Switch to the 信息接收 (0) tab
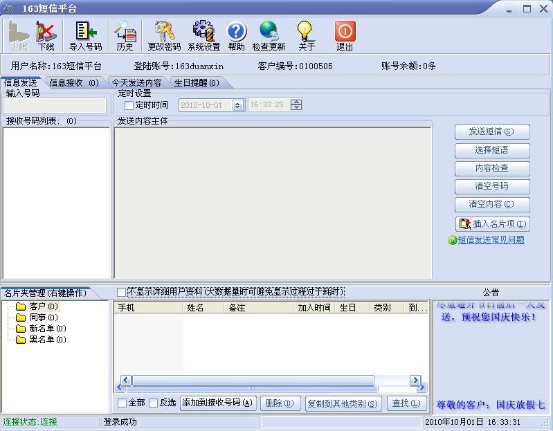This screenshot has width=553, height=431. [x=74, y=83]
